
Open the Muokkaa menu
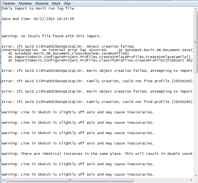point(25,3)
